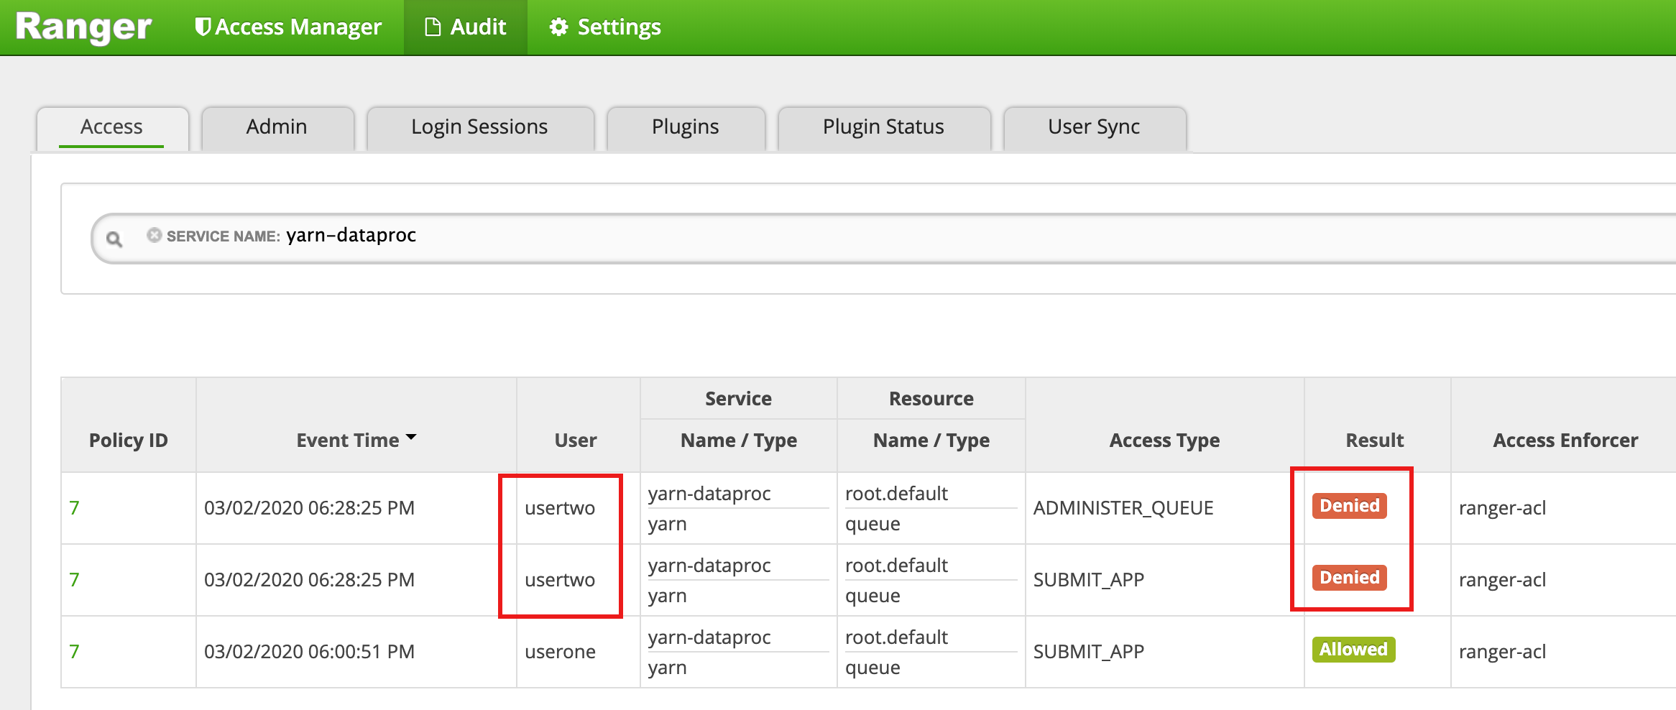The image size is (1676, 710).
Task: Open the Settings gear menu
Action: 604,27
